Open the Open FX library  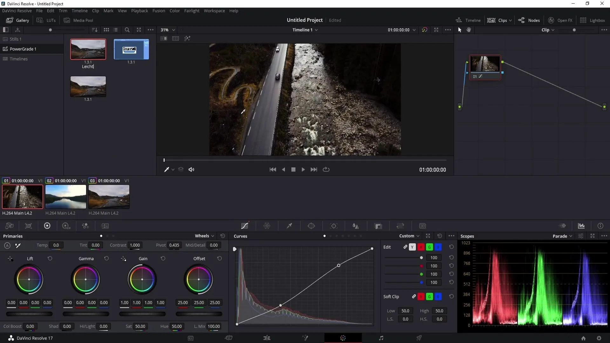(x=560, y=20)
